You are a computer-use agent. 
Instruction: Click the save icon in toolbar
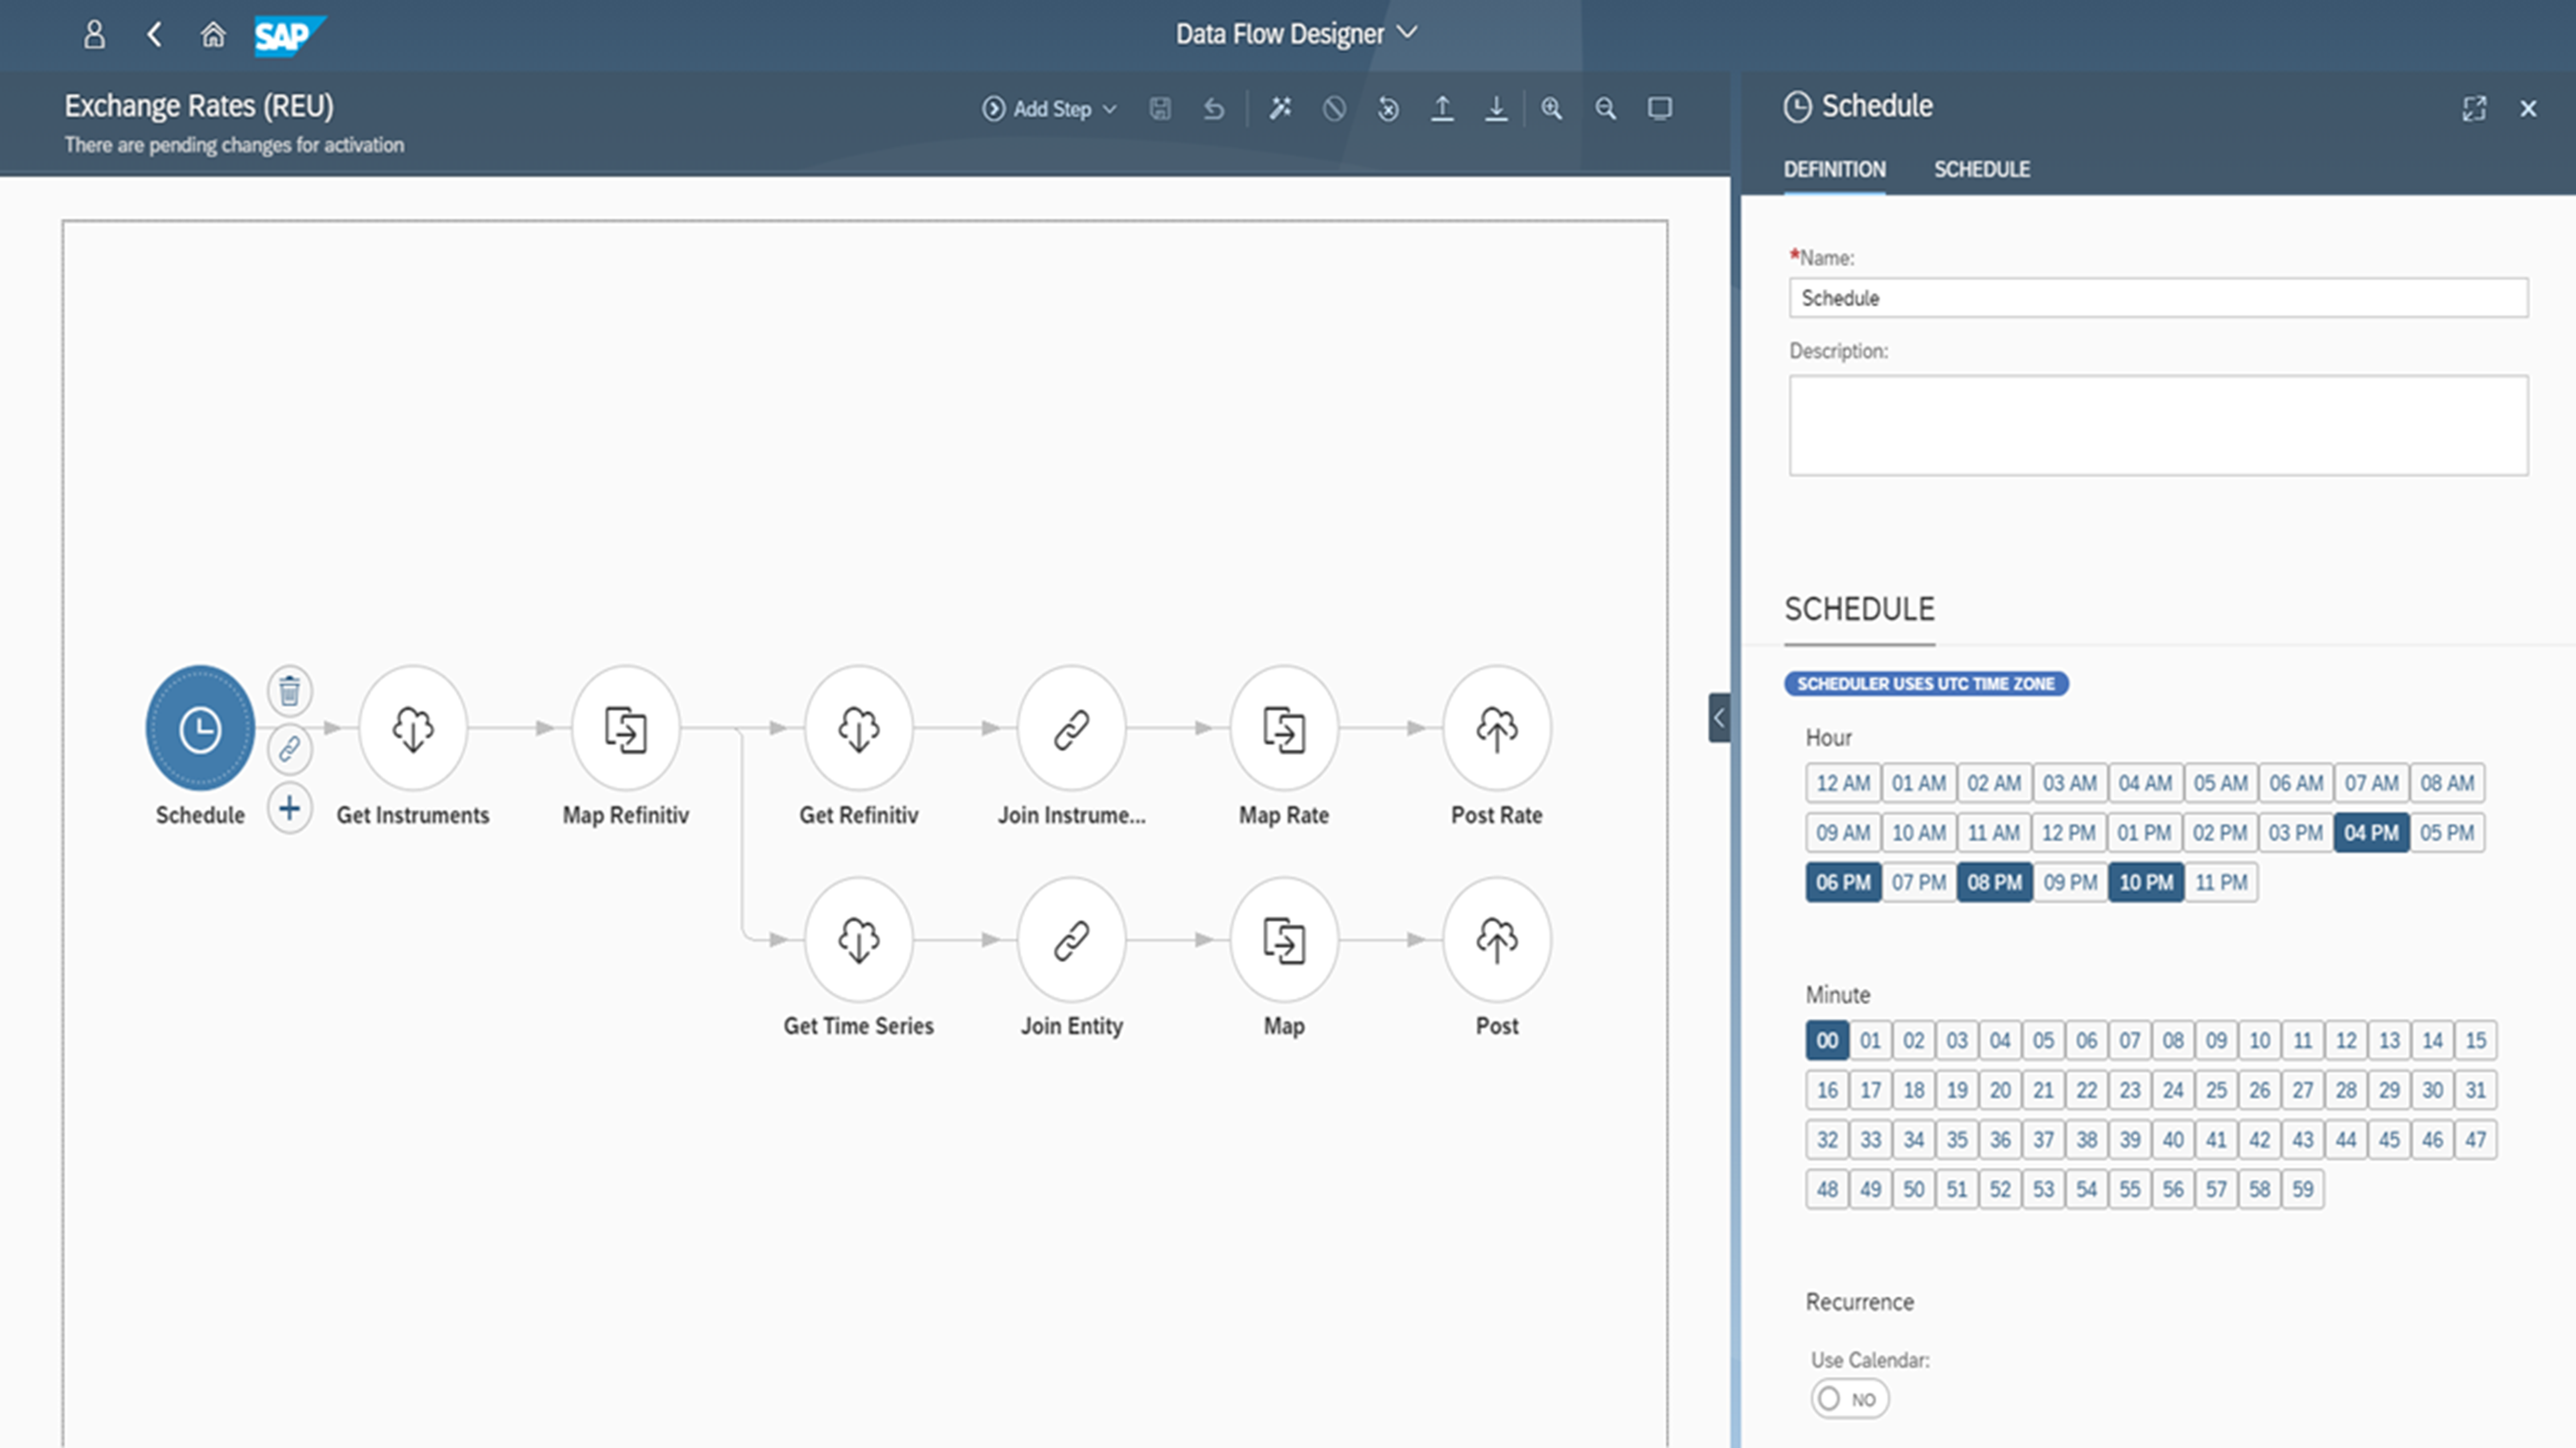coord(1160,109)
